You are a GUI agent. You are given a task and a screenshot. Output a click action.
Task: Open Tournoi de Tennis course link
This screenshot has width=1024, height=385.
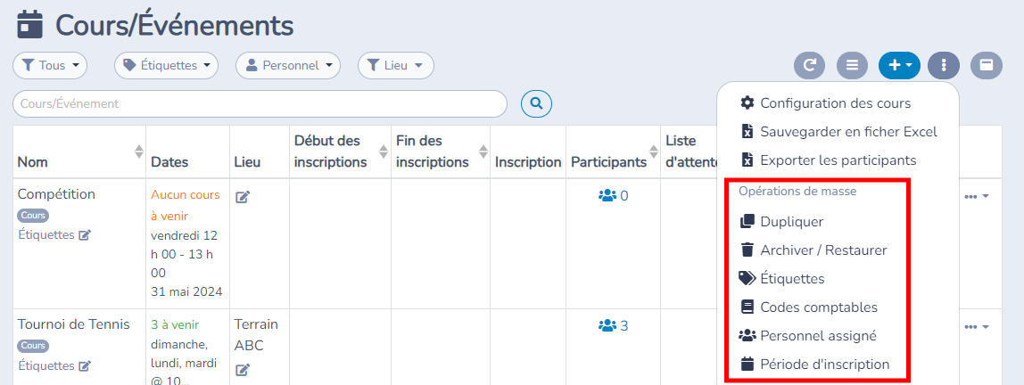coord(74,324)
